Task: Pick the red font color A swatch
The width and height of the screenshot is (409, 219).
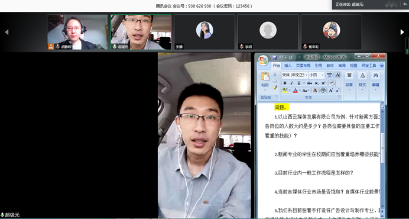Action: tap(296, 91)
